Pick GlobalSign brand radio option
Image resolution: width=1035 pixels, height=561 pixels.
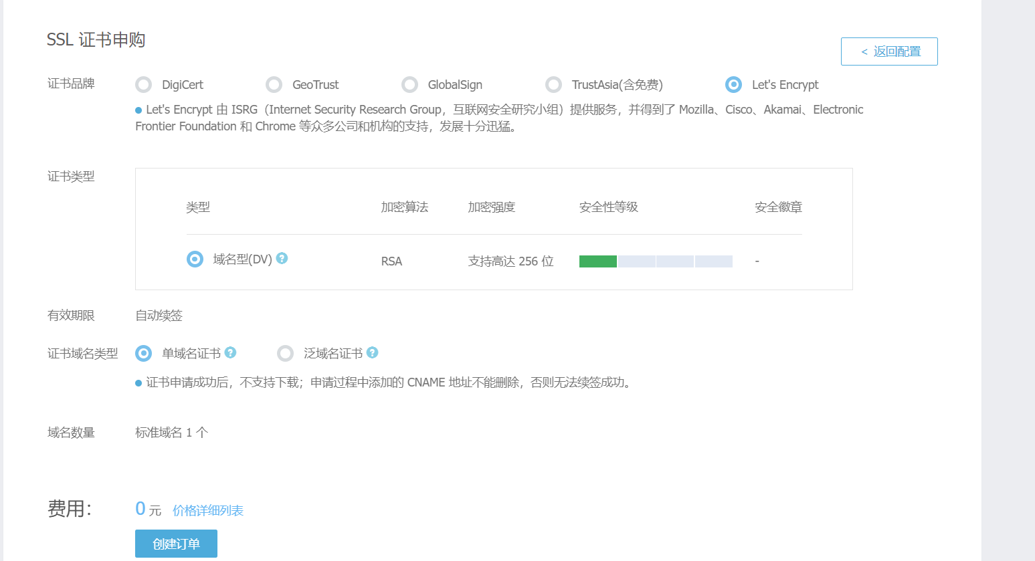[409, 85]
